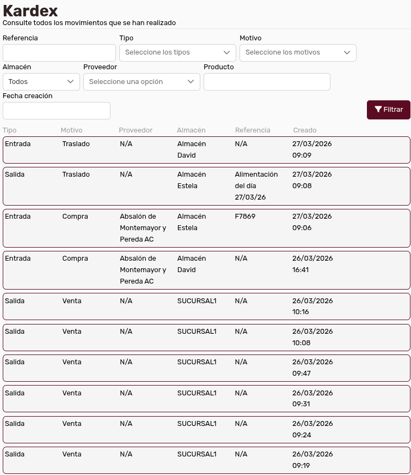Open the Compra row created 26/03/2026 16:41

pyautogui.click(x=206, y=270)
